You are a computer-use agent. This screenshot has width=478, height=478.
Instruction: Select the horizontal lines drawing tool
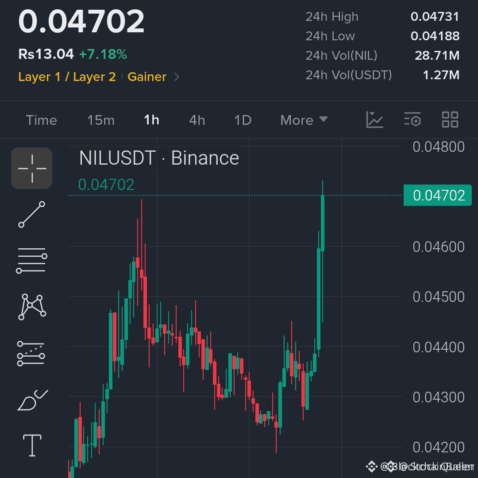pos(32,260)
